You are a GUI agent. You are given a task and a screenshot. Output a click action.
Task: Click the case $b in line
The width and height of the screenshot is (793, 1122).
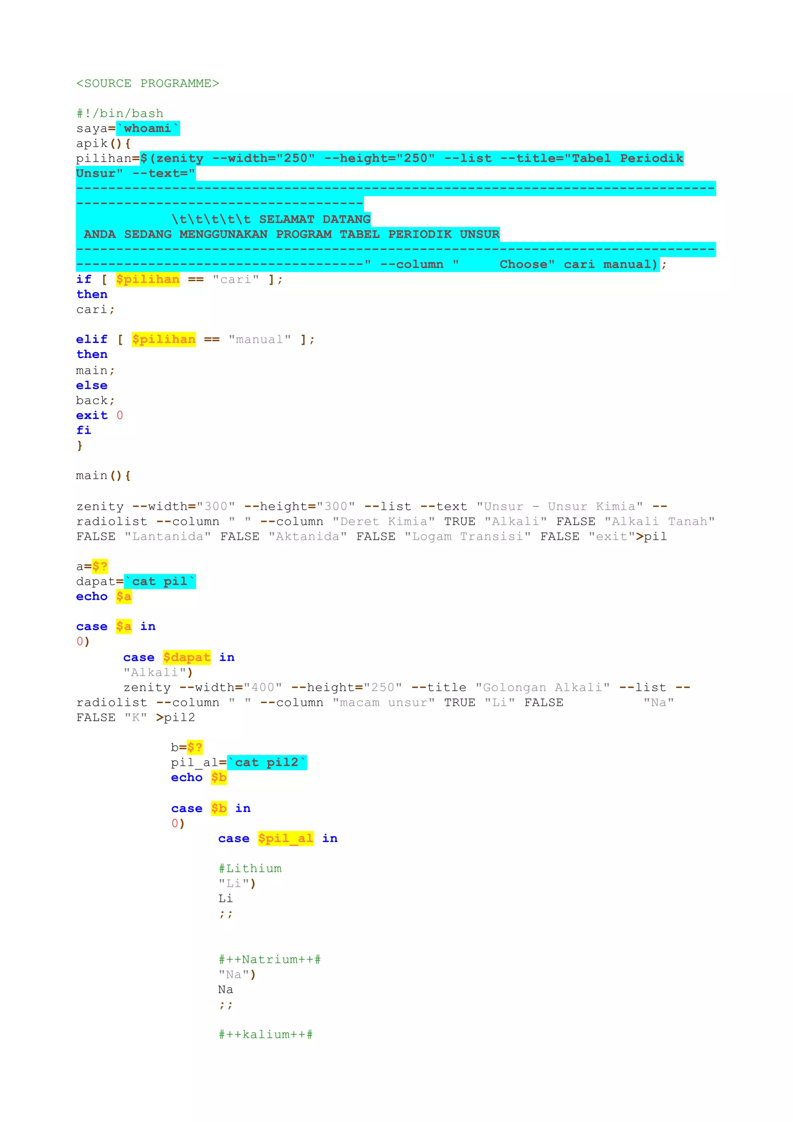coord(211,809)
